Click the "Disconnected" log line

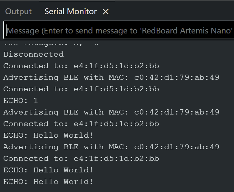pos(34,54)
